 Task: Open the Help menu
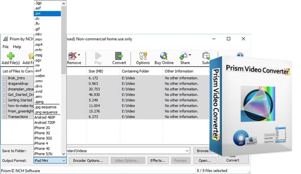[17, 47]
